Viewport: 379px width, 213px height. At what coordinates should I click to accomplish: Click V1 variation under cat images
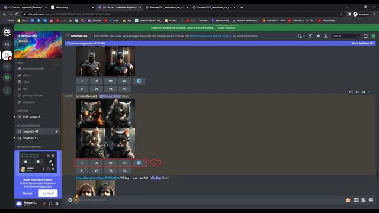coord(82,171)
